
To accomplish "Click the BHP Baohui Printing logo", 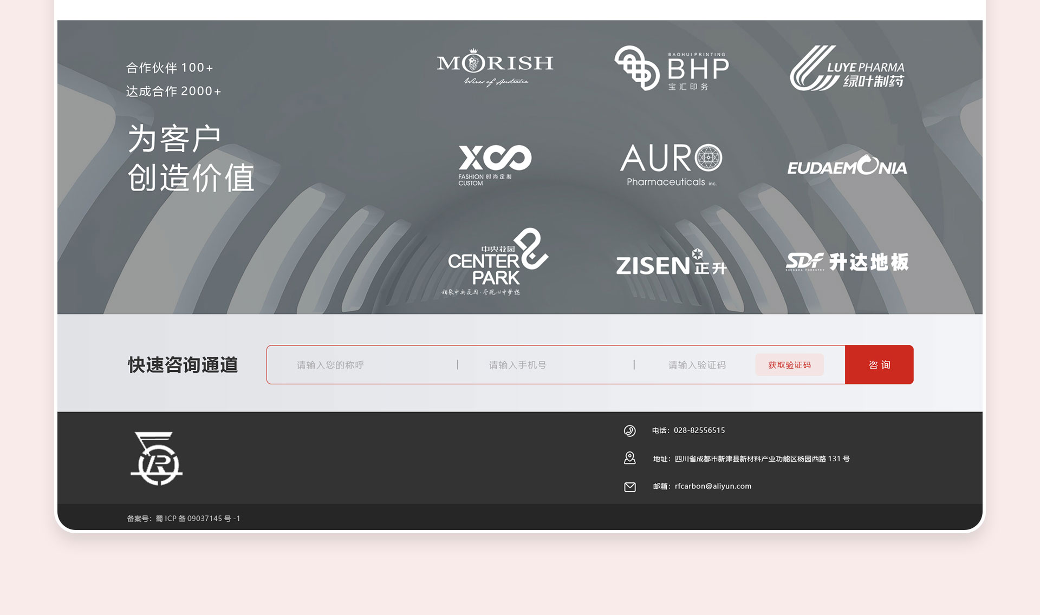I will [x=672, y=68].
